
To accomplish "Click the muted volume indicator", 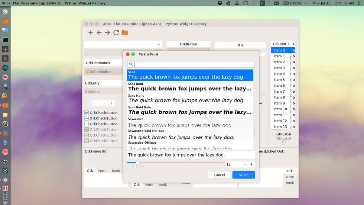I will [306, 3].
